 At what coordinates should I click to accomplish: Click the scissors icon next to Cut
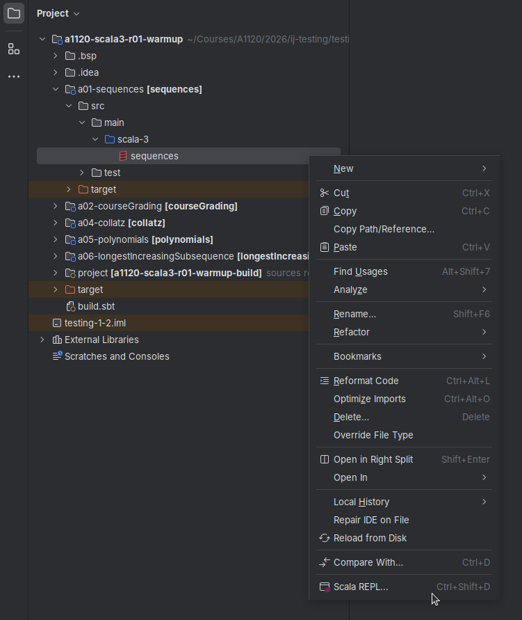point(324,193)
